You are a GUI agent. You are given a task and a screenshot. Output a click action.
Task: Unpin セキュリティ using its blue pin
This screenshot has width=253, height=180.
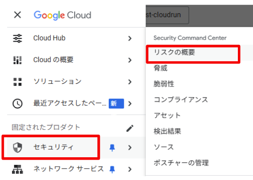coord(112,148)
